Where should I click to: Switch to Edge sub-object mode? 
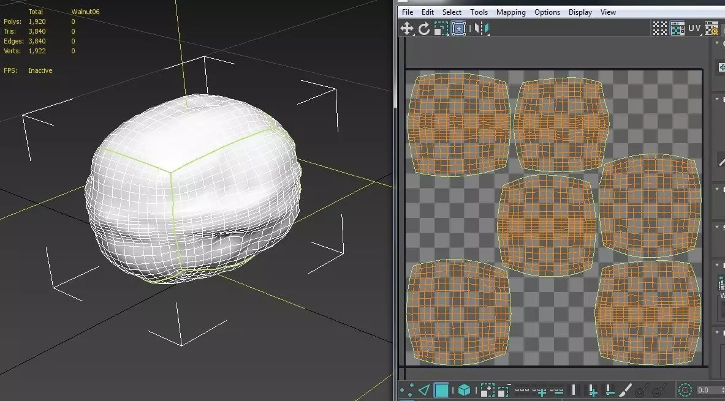click(424, 390)
